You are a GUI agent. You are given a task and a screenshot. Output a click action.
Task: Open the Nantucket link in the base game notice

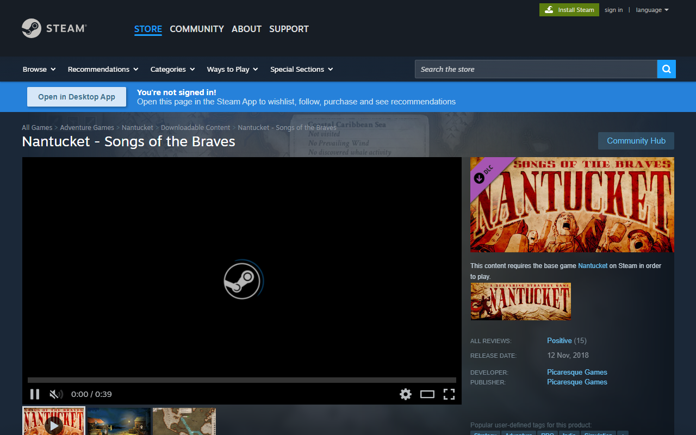click(x=593, y=266)
